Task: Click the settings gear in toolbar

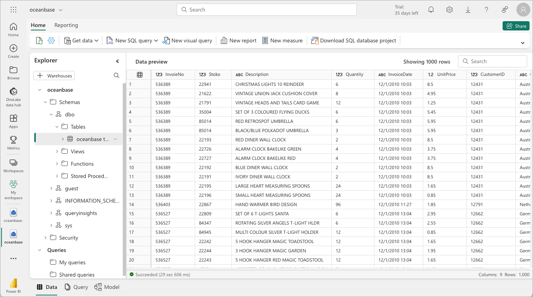Action: pyautogui.click(x=51, y=40)
